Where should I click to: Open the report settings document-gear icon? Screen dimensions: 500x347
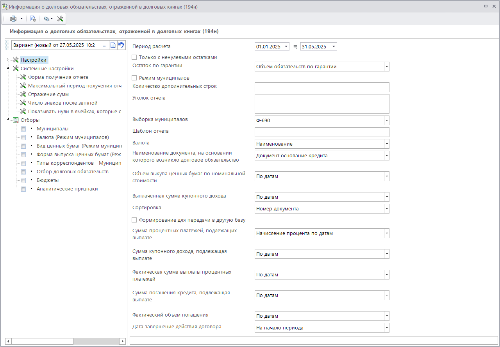tap(33, 19)
